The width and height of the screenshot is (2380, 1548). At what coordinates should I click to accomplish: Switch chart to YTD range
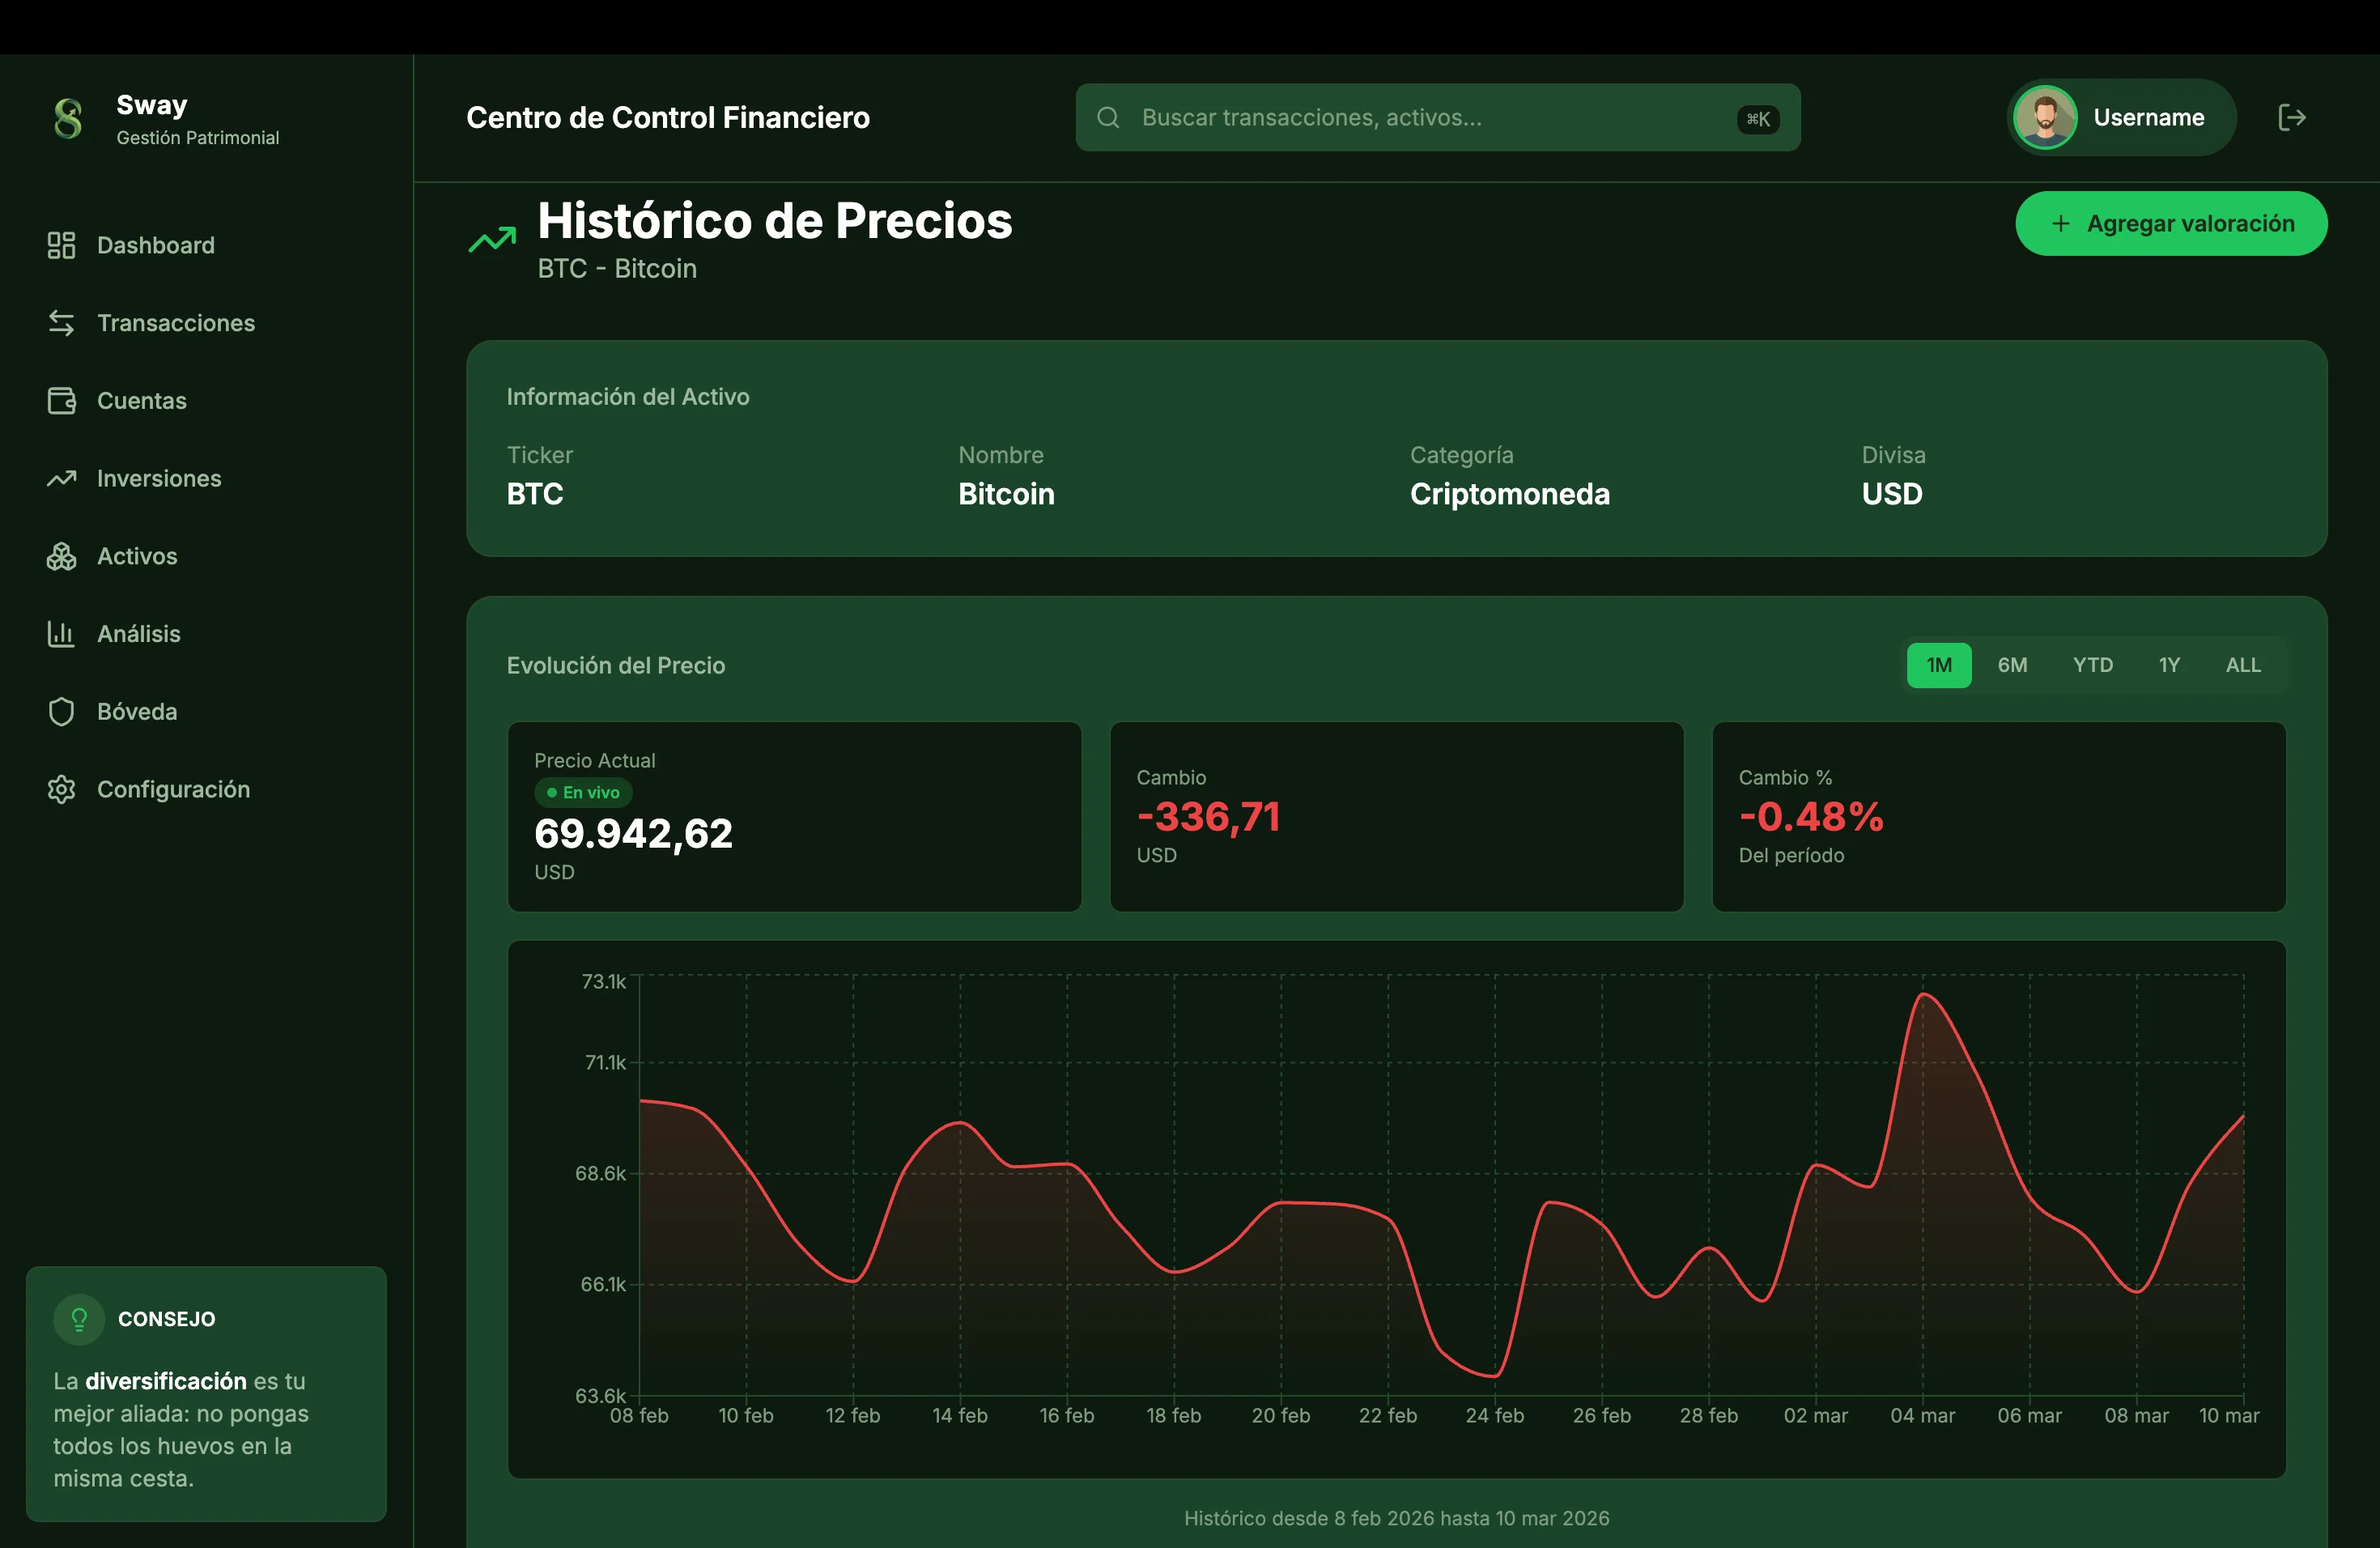(2092, 665)
